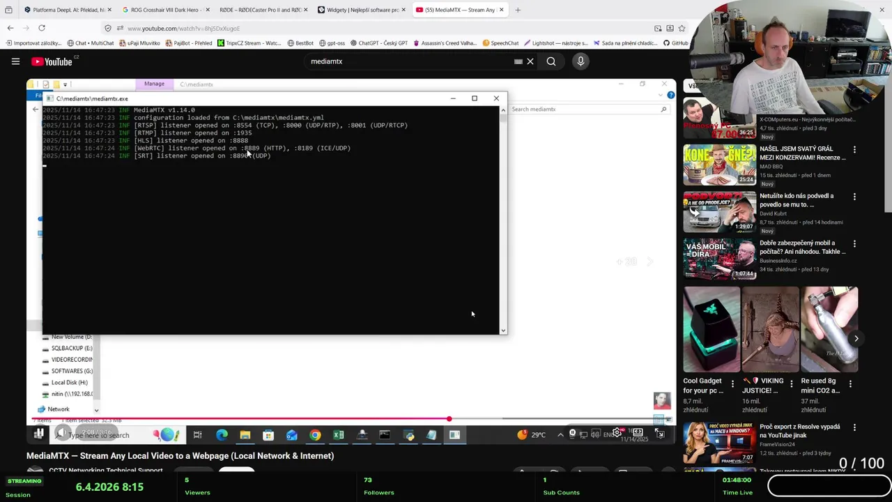
Task: Switch to the RØDE RØDECaster Pro II tab
Action: point(263,10)
